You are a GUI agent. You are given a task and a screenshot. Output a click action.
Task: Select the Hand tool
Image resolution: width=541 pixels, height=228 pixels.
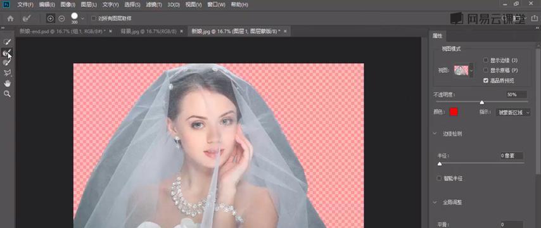pos(7,83)
